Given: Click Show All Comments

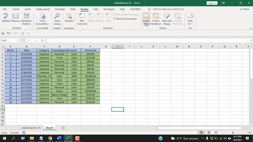Looking at the screenshot, I should (125, 19).
